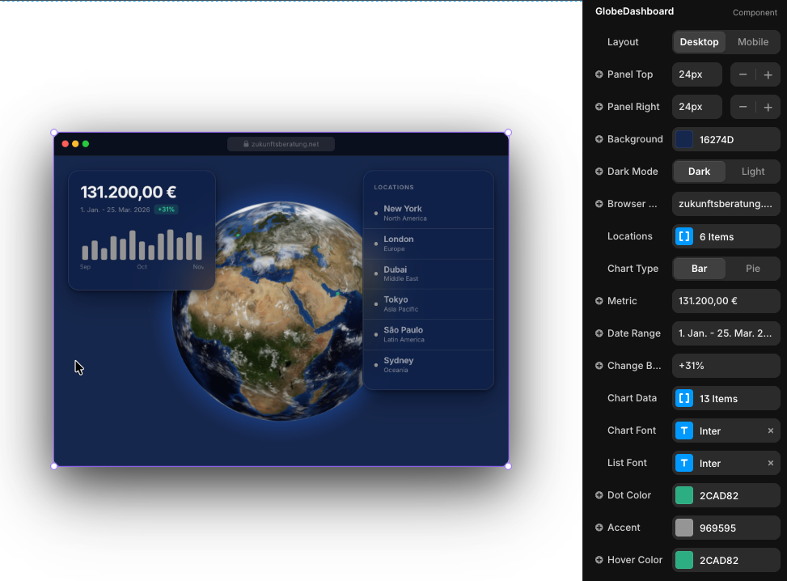
Task: Click the +31% change badge
Action: click(x=166, y=210)
